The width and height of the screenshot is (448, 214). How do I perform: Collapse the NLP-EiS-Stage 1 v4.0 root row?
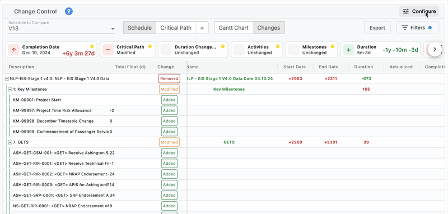point(7,78)
